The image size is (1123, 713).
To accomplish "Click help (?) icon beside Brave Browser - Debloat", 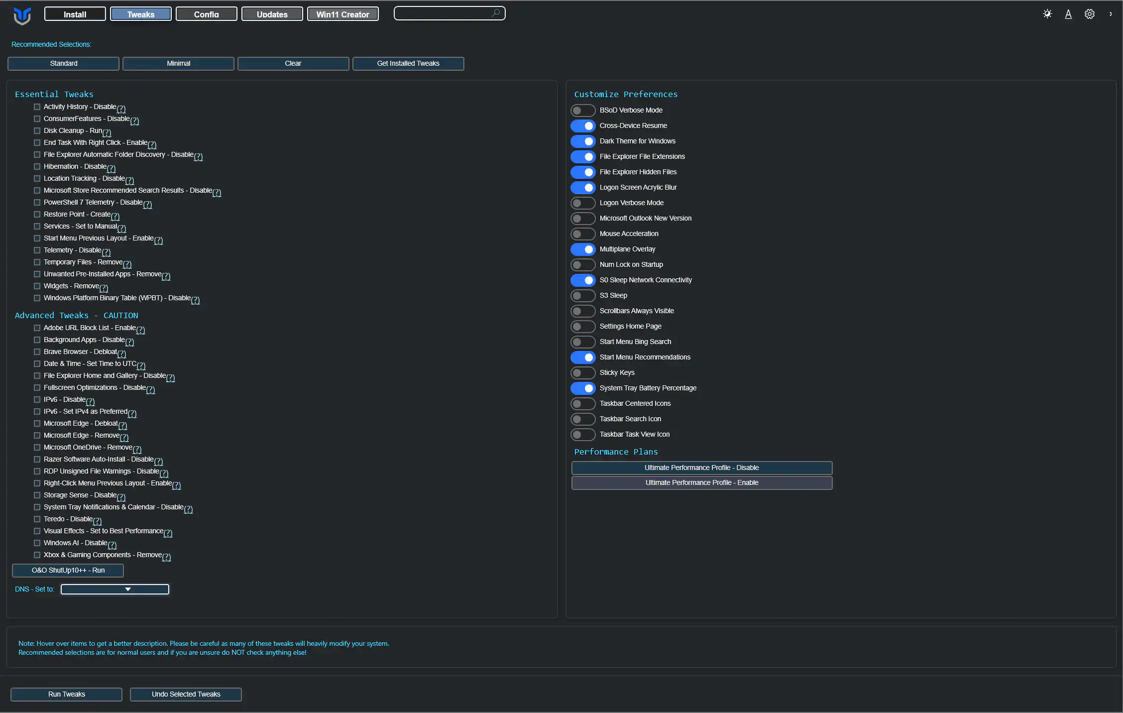I will (x=121, y=354).
